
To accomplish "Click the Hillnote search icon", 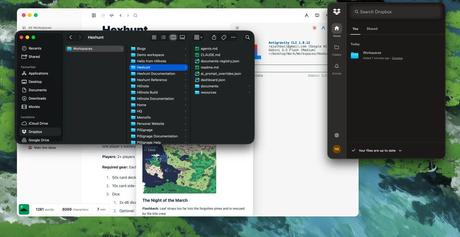I will click(135, 15).
